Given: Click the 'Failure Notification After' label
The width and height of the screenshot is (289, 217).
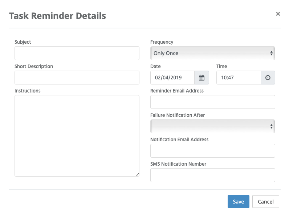Looking at the screenshot, I should click(x=178, y=115).
